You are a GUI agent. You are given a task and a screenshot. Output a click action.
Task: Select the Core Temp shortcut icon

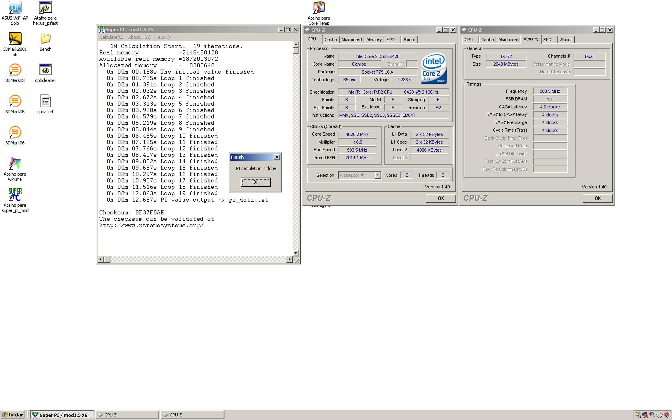319,13
